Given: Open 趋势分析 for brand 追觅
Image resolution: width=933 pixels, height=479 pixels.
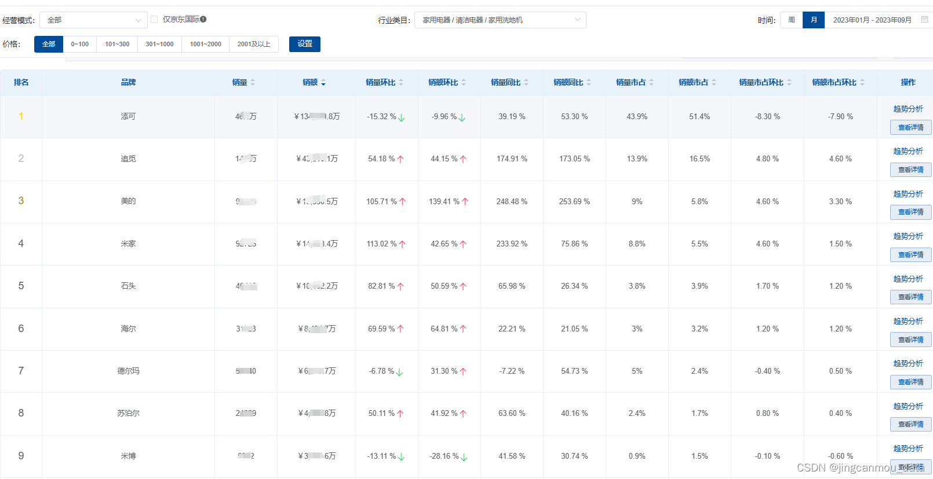Looking at the screenshot, I should 908,151.
